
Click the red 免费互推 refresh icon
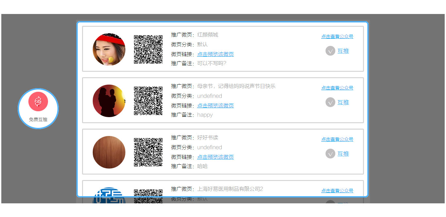tap(38, 102)
